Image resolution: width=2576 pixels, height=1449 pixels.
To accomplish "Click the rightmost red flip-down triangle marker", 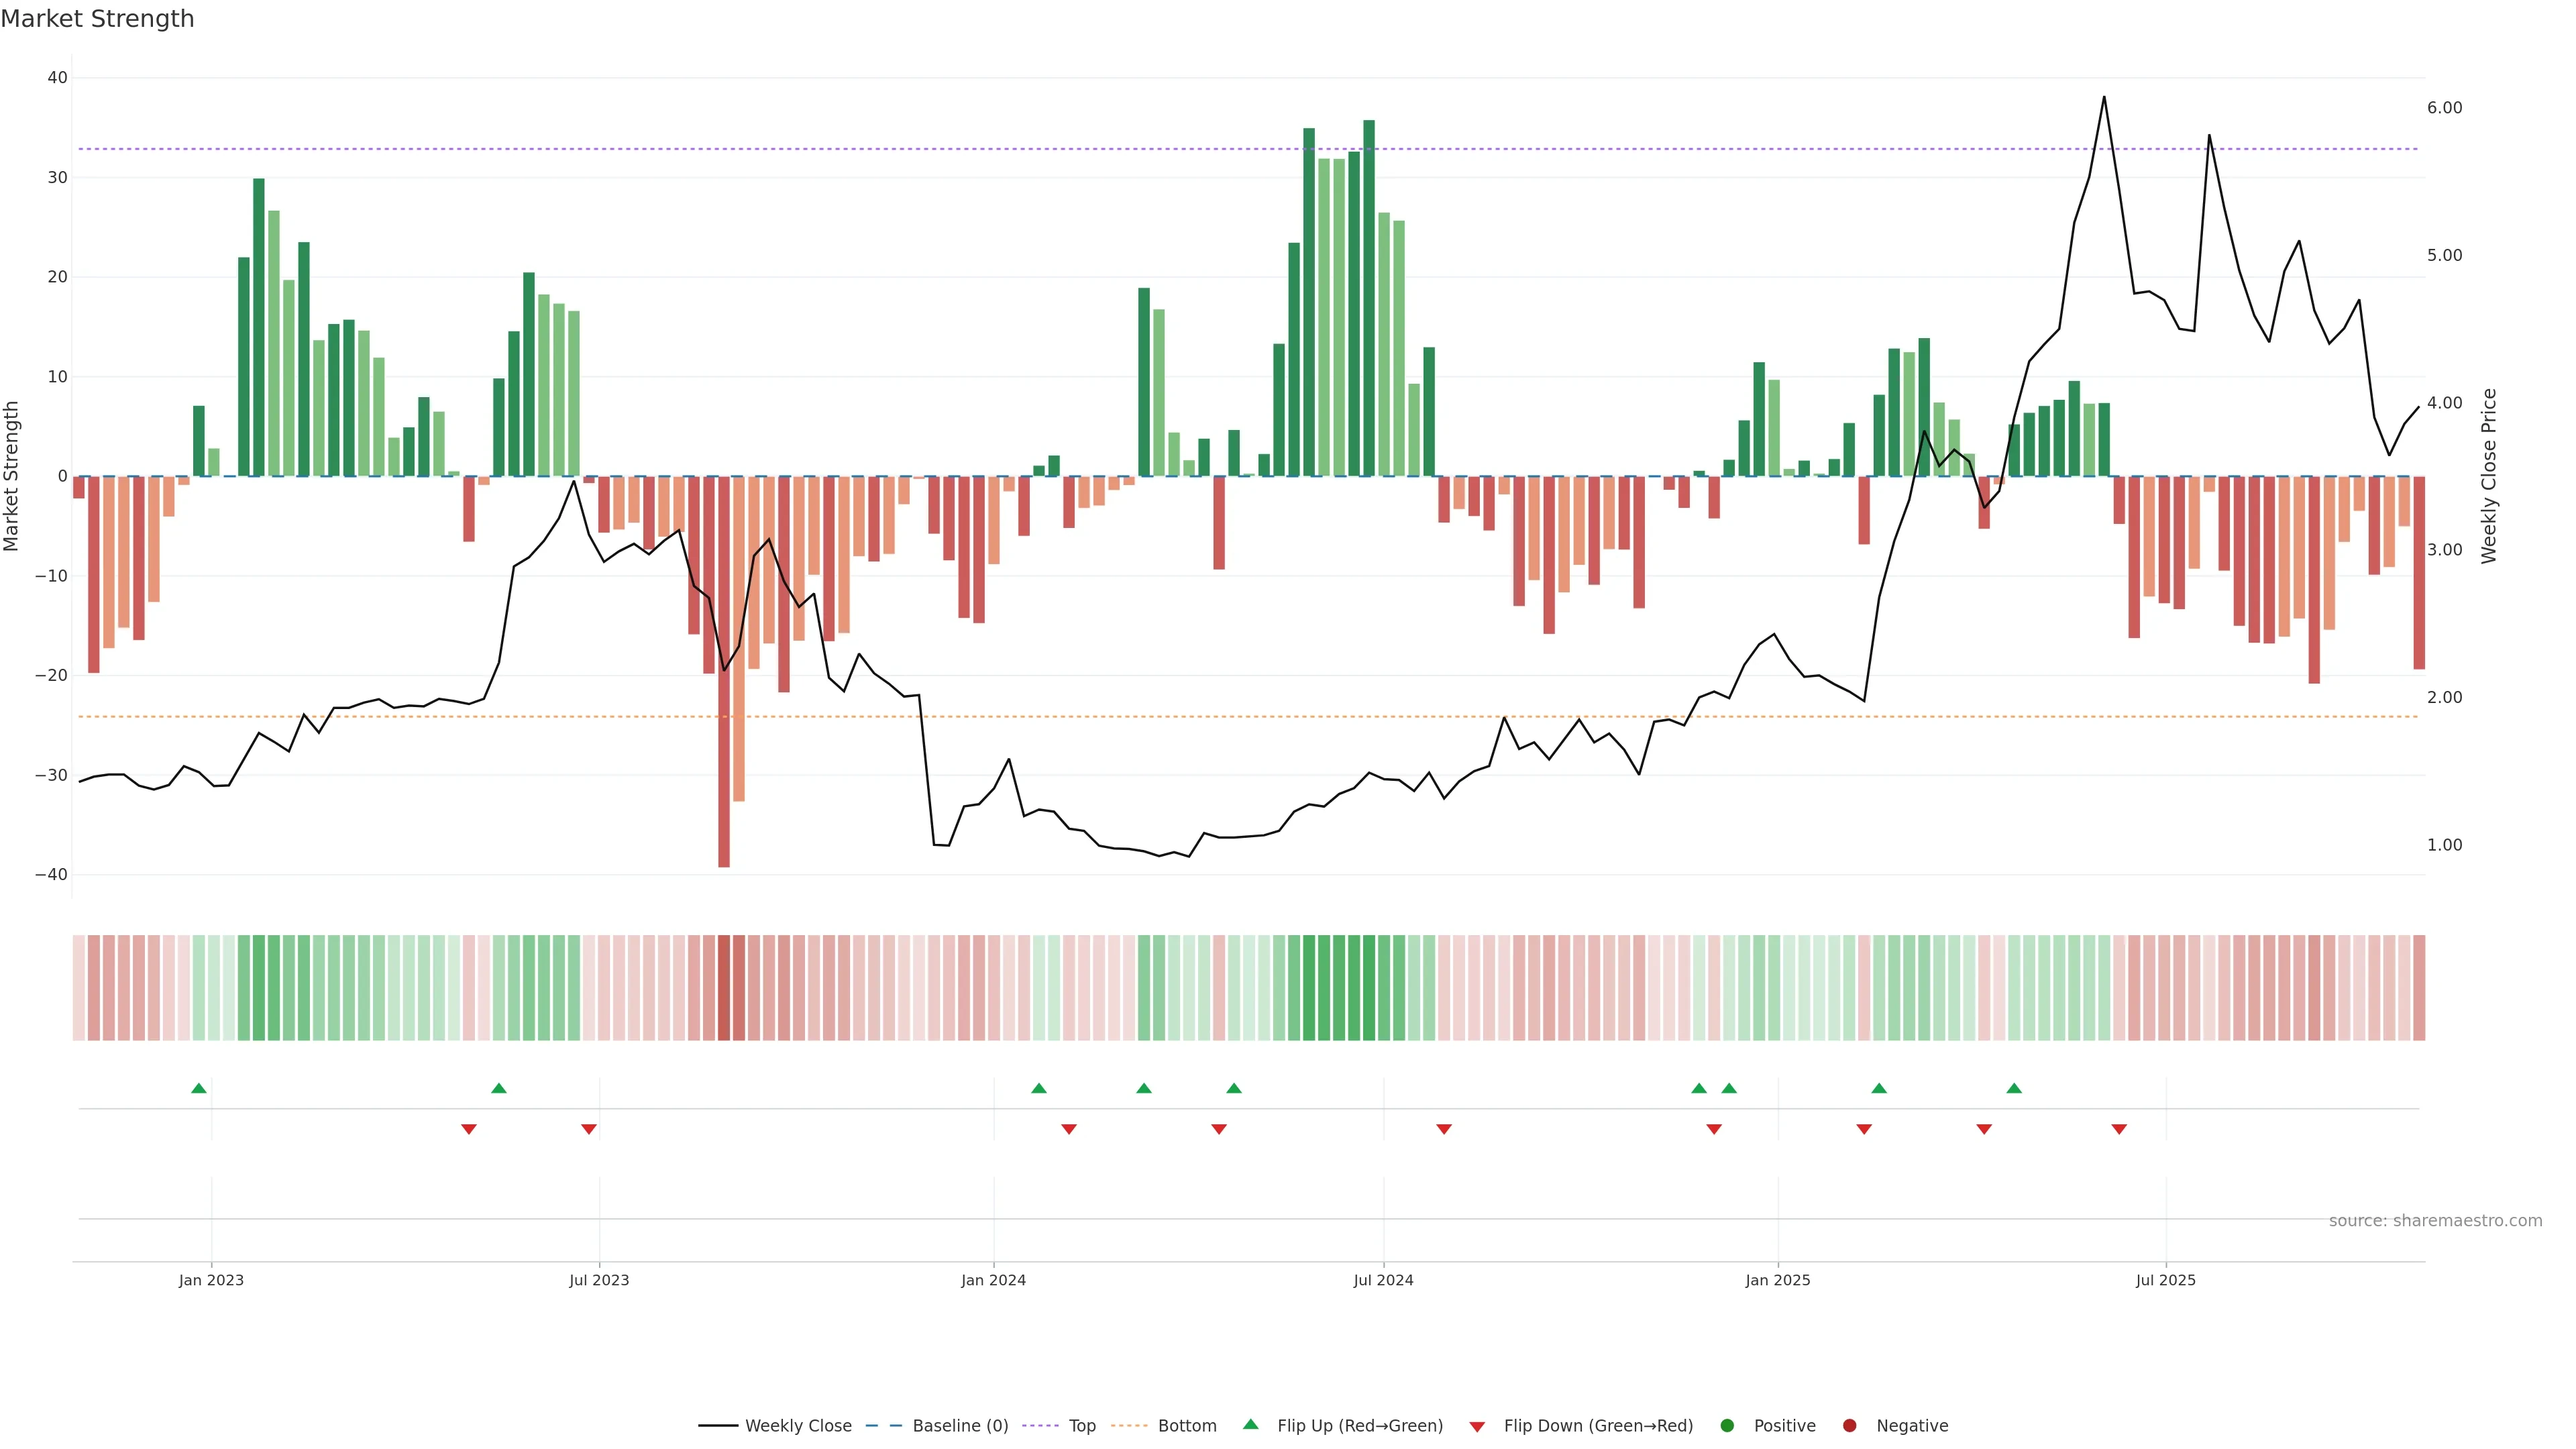I will (2119, 1129).
